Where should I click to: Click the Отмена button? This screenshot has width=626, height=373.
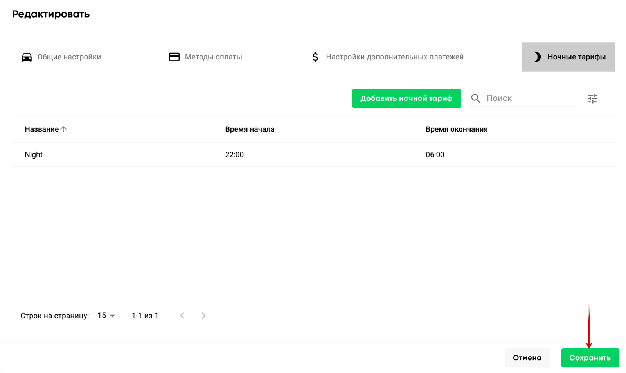pos(527,358)
